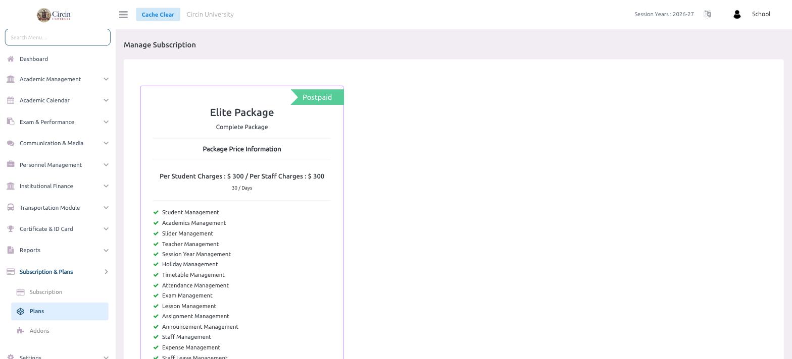This screenshot has width=792, height=359.
Task: Expand Transportation Module chevron
Action: (x=106, y=208)
